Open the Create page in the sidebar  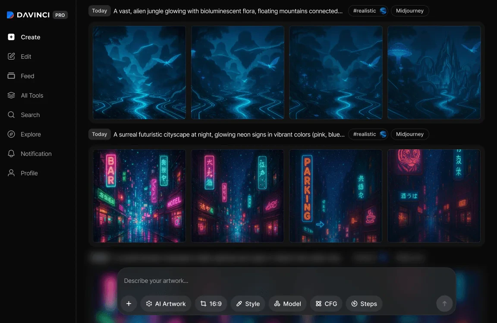click(30, 37)
